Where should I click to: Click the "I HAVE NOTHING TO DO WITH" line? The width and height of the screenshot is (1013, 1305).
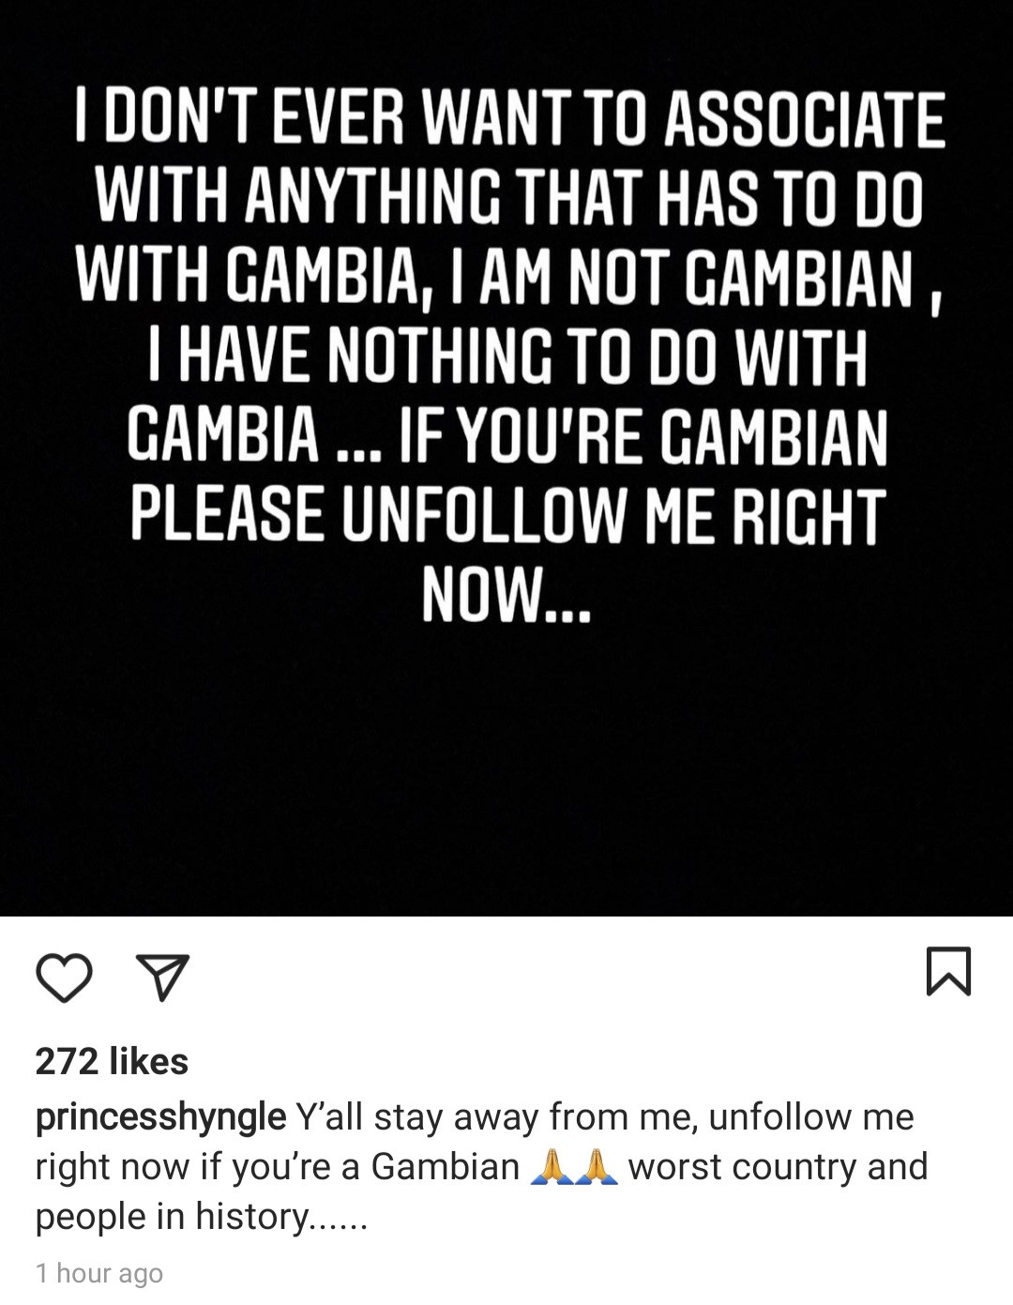click(x=507, y=357)
